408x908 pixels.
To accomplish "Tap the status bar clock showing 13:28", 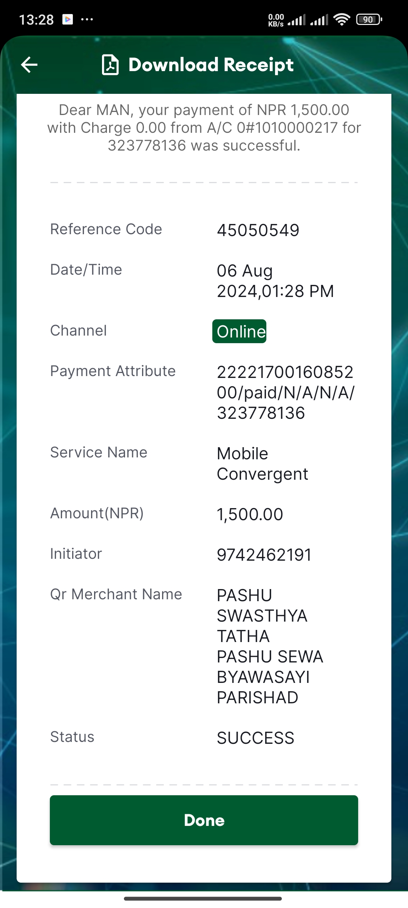I will pyautogui.click(x=36, y=19).
